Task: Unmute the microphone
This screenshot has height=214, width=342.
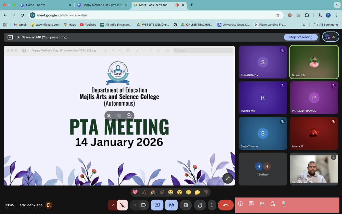Action: [x=122, y=205]
